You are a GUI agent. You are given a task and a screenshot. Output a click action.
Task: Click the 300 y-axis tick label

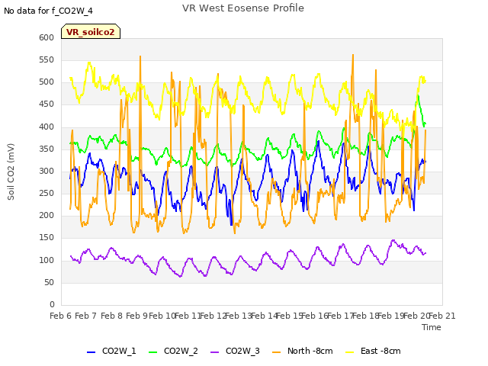point(47,171)
